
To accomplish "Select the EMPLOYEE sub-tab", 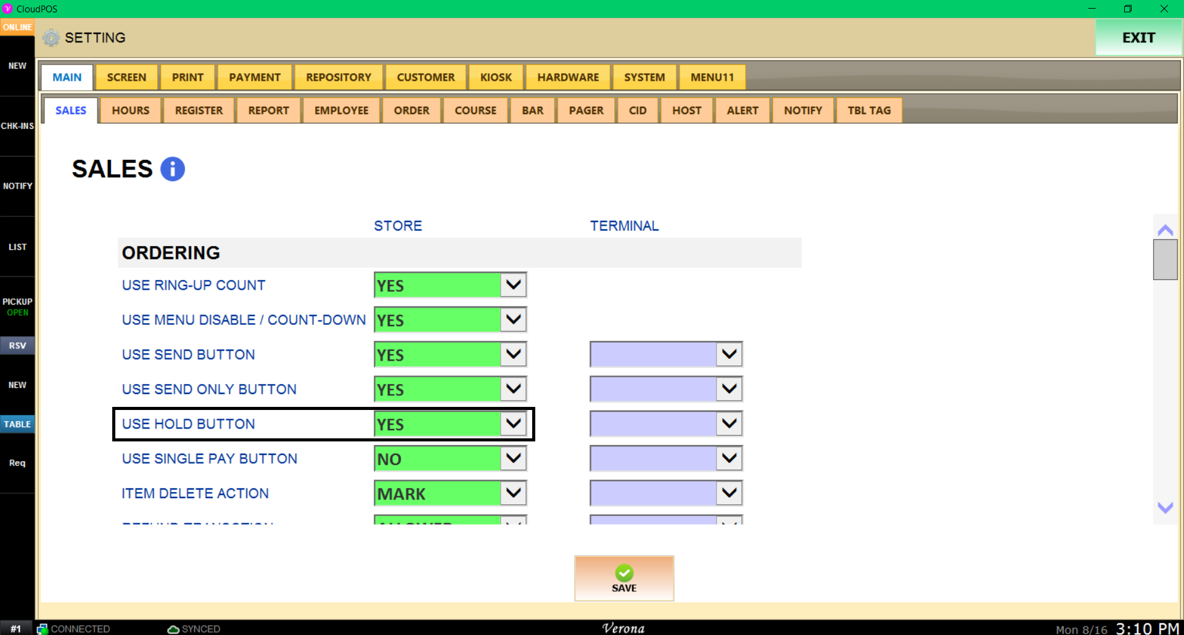I will point(341,110).
